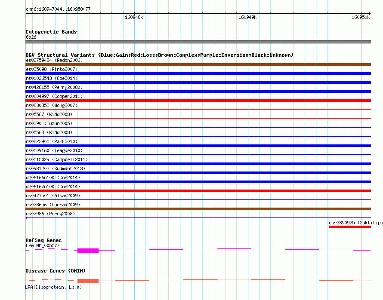The height and width of the screenshot is (300, 383).
Task: Click the nsv7986 (Perry2008) label
Action: (x=50, y=214)
